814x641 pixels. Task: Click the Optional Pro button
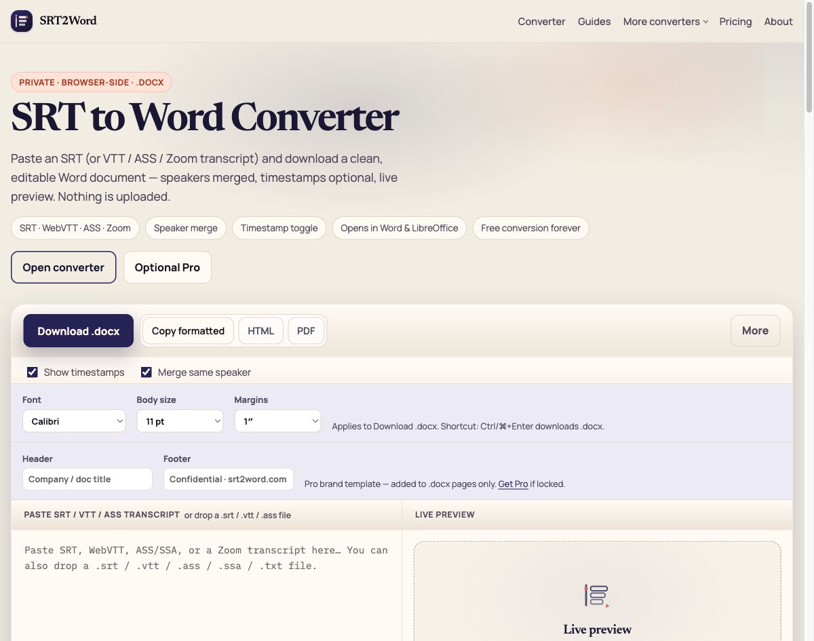pyautogui.click(x=167, y=267)
